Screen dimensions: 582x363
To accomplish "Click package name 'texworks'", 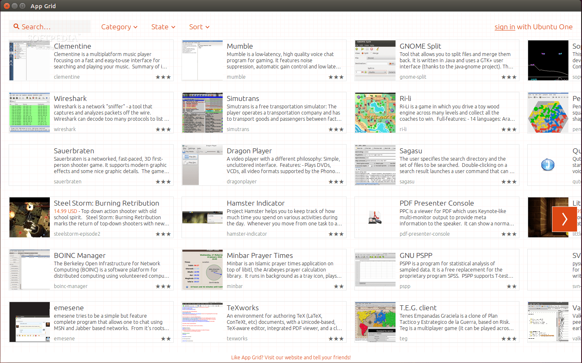I will tap(237, 339).
